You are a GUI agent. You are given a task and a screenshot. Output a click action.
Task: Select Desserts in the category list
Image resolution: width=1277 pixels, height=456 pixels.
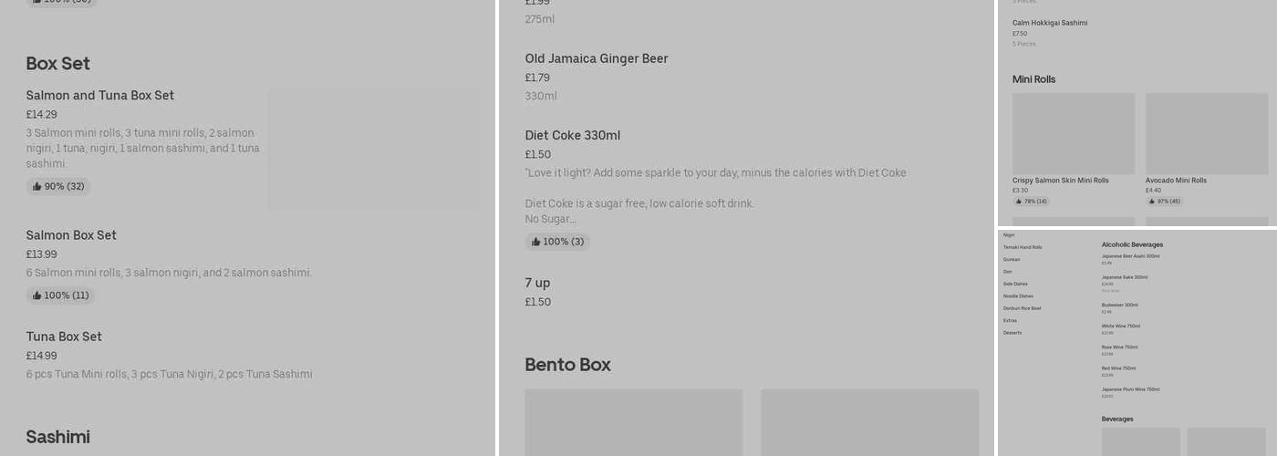pos(1012,333)
